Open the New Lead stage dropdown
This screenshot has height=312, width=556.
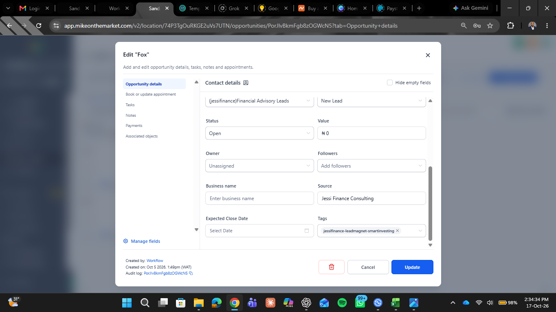click(371, 101)
